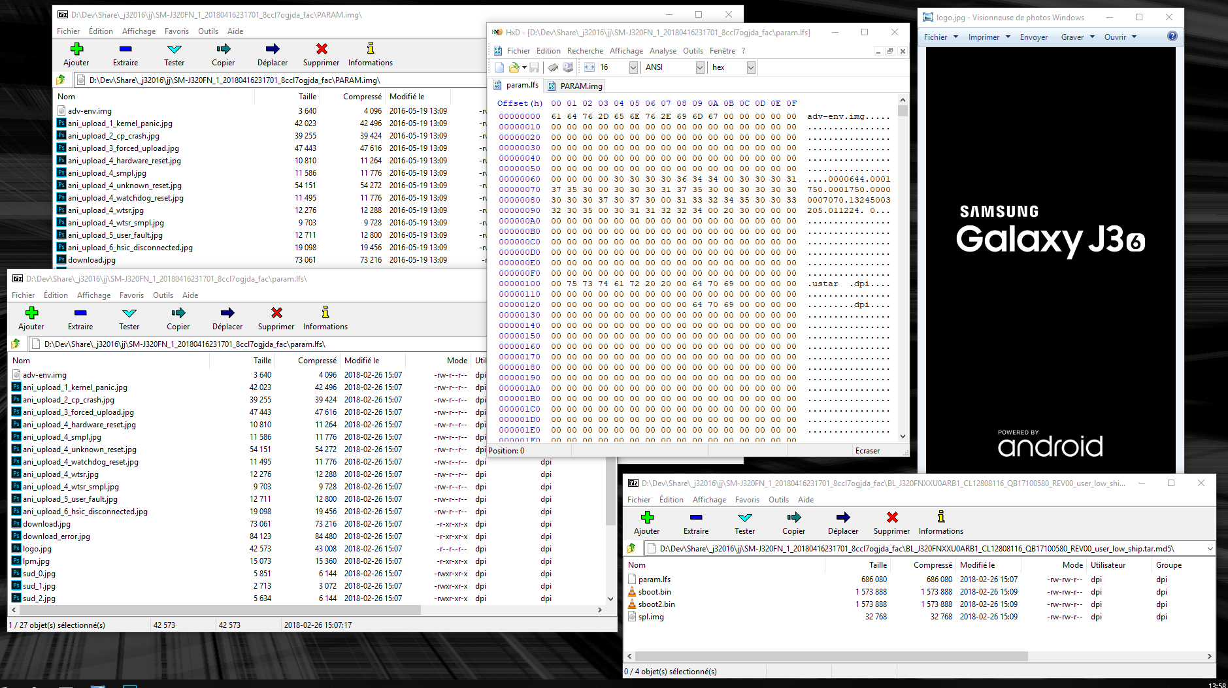Image resolution: width=1228 pixels, height=688 pixels.
Task: Click Extraire in the PARAM.img 7-Zip window
Action: coord(125,54)
